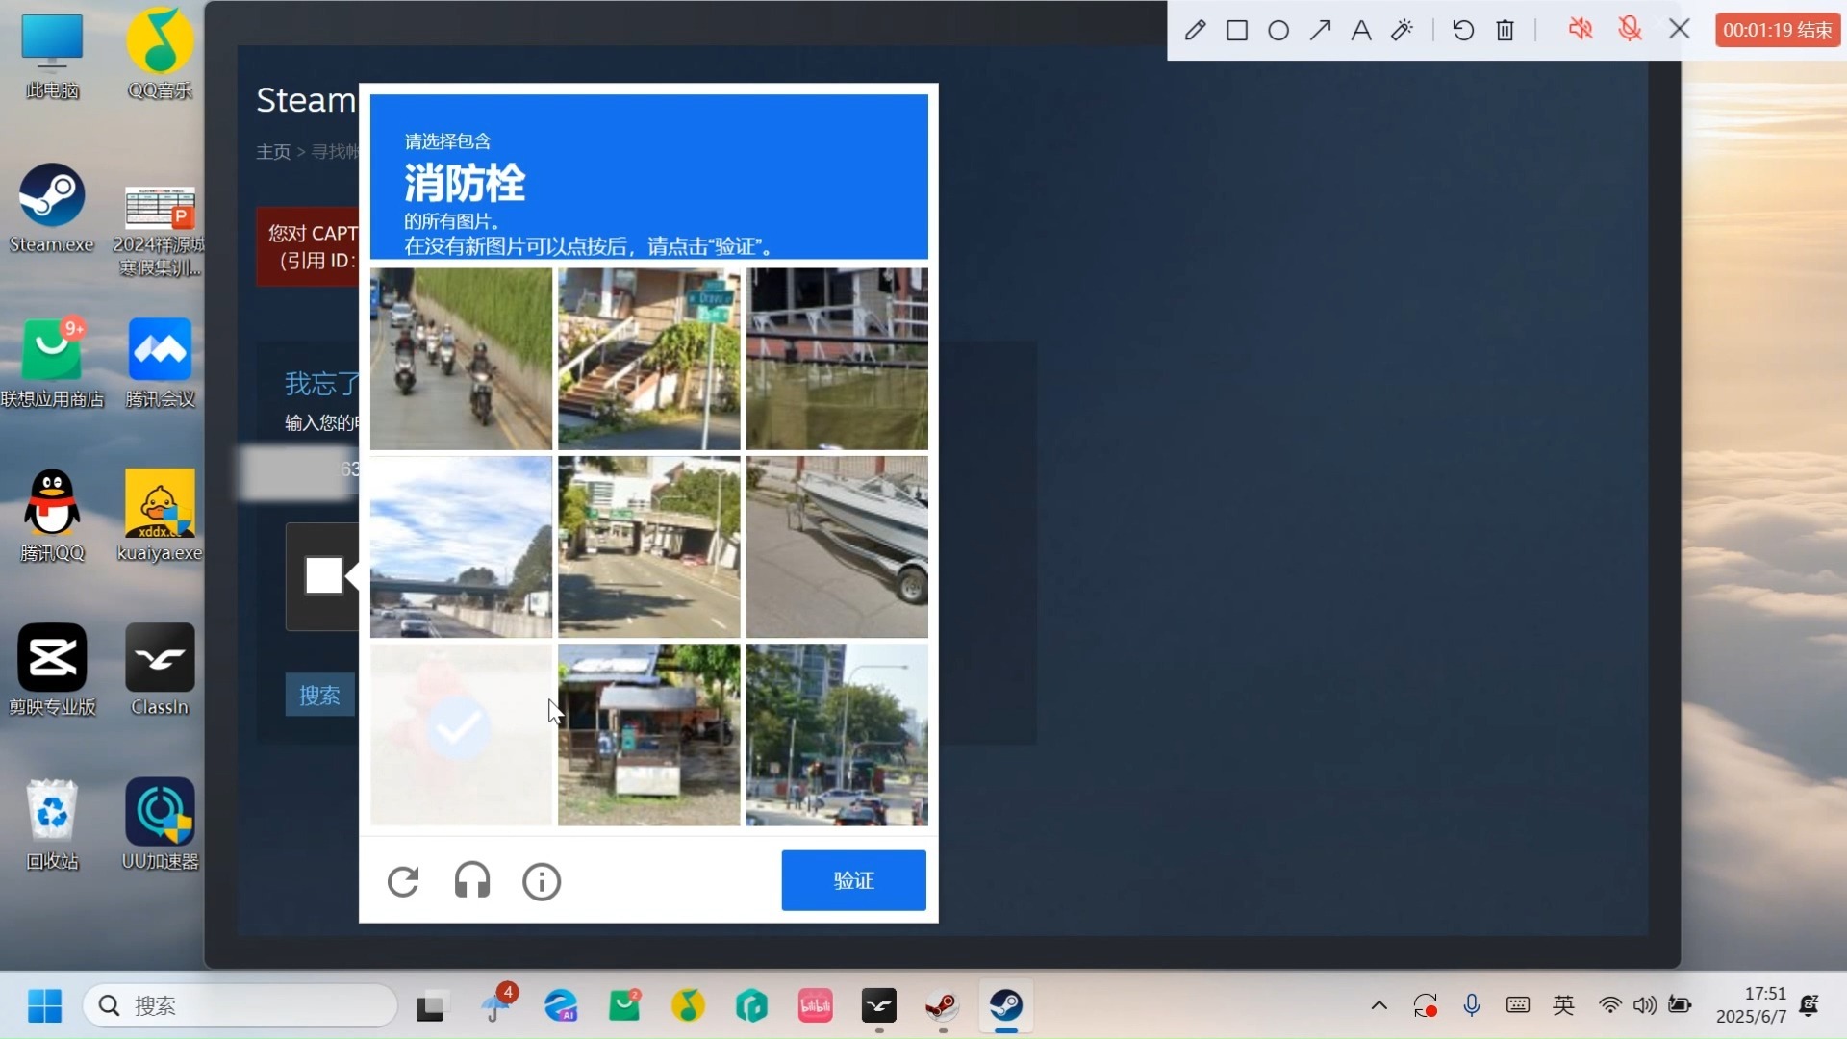Screen dimensions: 1847x1039
Task: Open 联想应用商店 desktop icon
Action: point(52,363)
